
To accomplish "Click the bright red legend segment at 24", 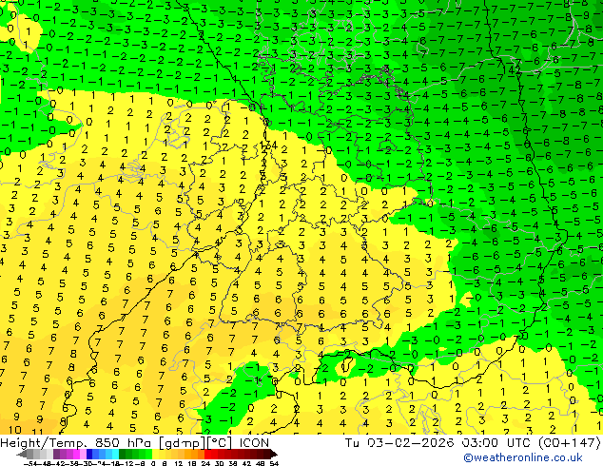I will 207,455.
